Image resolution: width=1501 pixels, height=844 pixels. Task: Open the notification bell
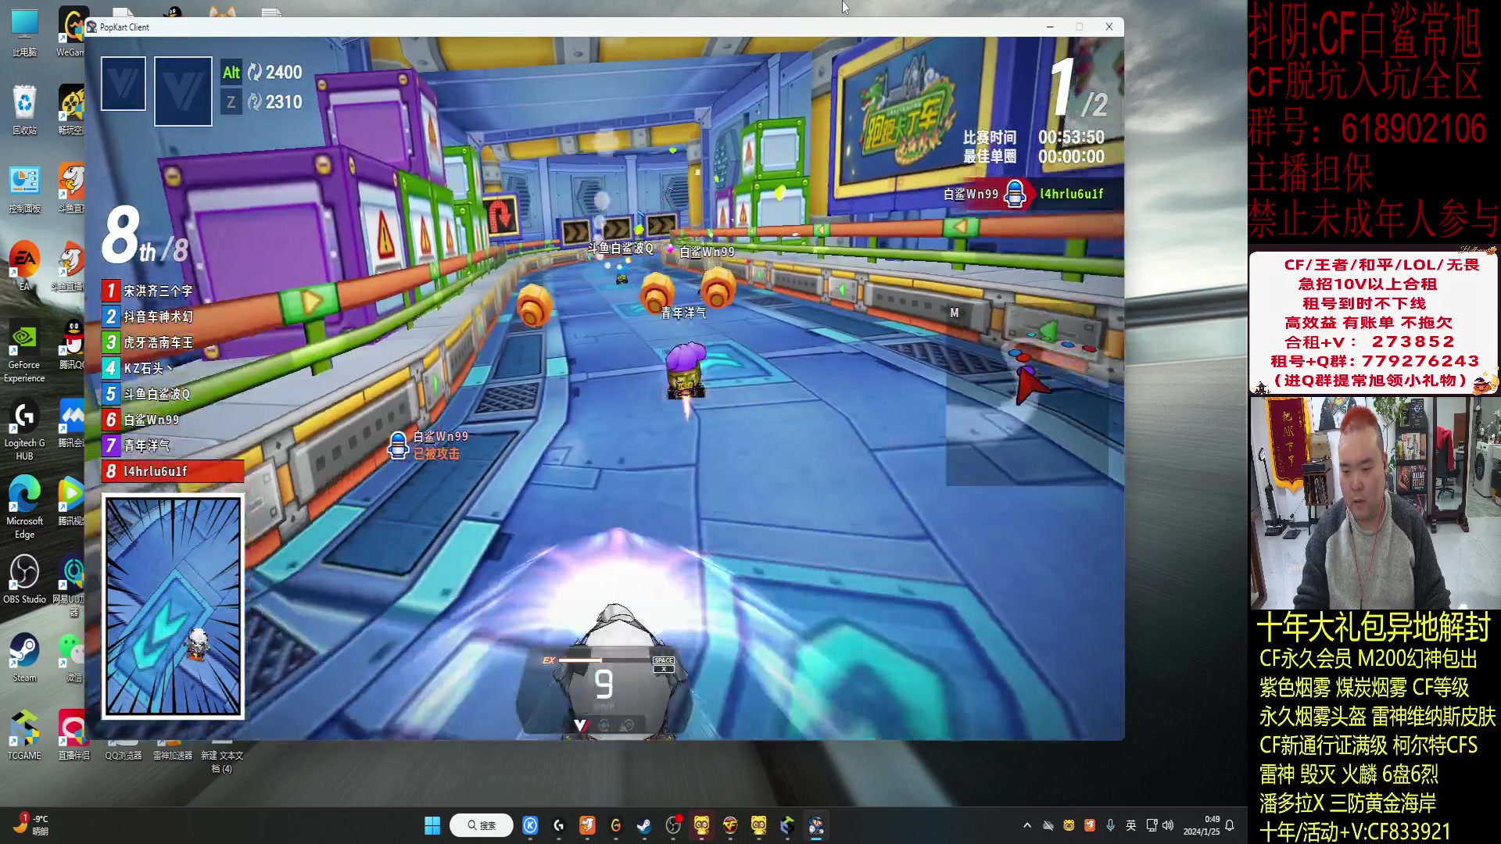tap(1230, 825)
